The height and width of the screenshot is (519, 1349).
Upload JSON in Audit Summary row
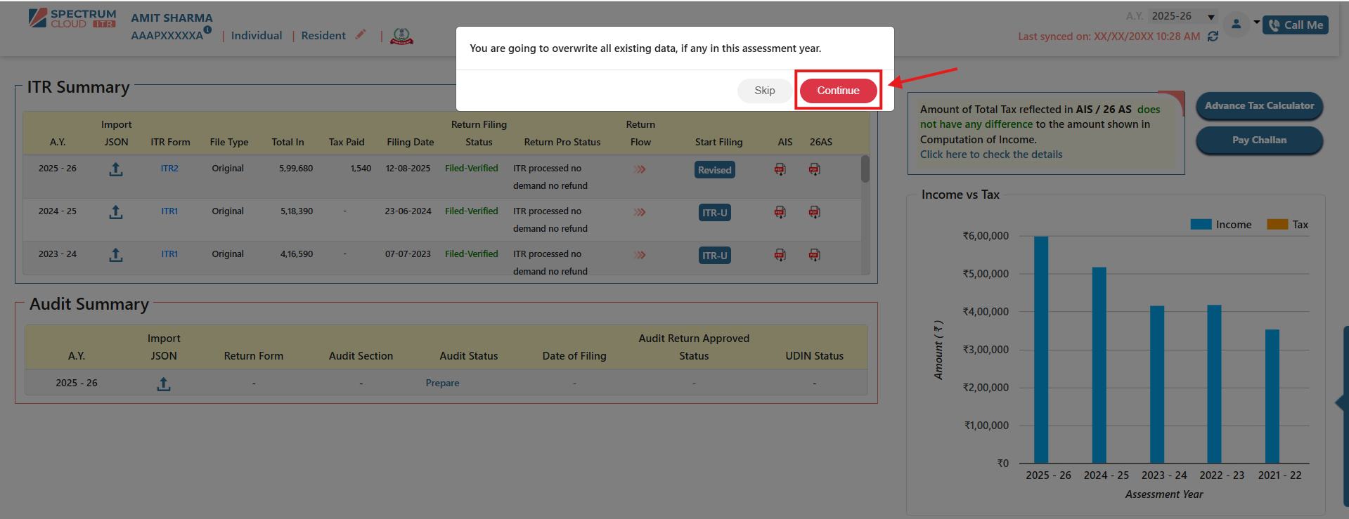(164, 384)
